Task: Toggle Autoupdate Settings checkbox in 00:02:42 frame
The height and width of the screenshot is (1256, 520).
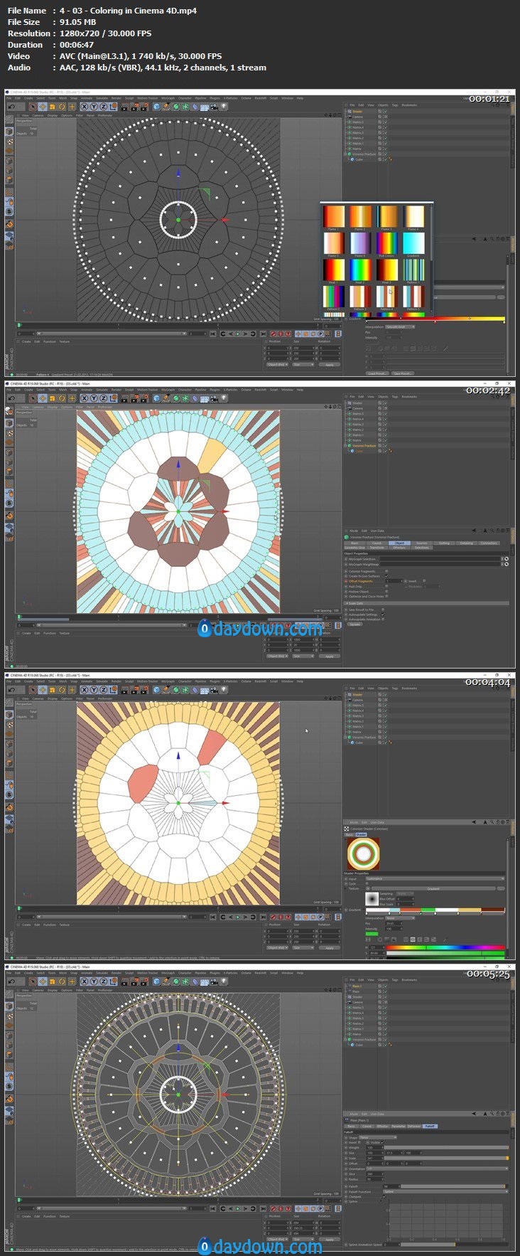Action: [383, 614]
